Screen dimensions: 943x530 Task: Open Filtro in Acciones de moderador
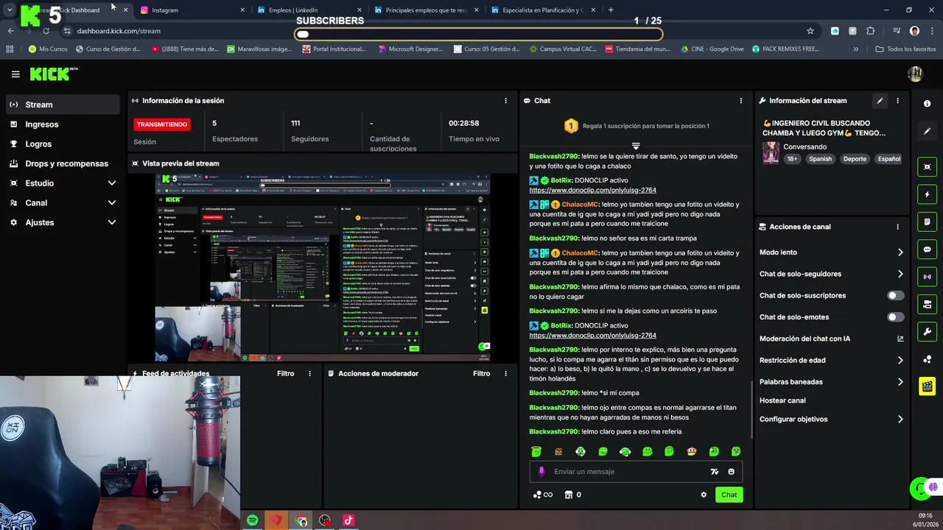click(x=481, y=373)
